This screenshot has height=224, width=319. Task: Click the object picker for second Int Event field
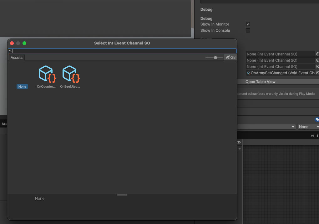317,60
